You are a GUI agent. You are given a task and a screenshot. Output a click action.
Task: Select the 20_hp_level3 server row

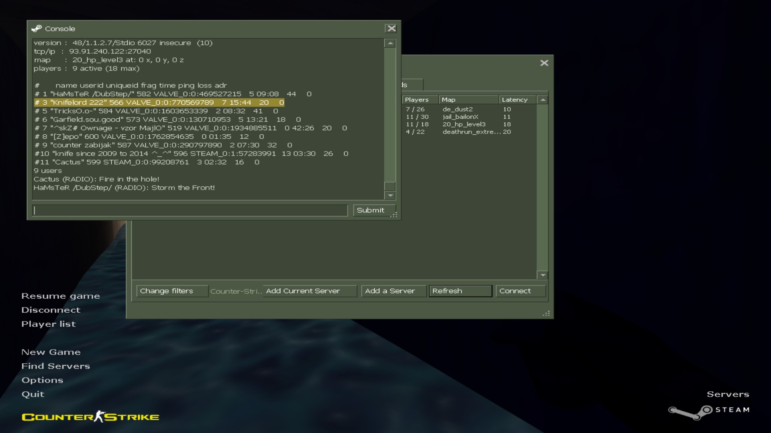[469, 124]
